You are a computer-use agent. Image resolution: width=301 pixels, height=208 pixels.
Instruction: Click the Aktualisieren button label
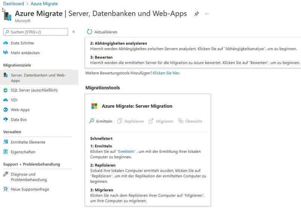pyautogui.click(x=106, y=32)
